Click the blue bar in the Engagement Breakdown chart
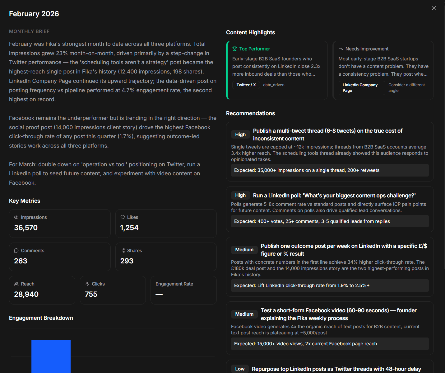Image resolution: width=445 pixels, height=373 pixels. [x=51, y=356]
